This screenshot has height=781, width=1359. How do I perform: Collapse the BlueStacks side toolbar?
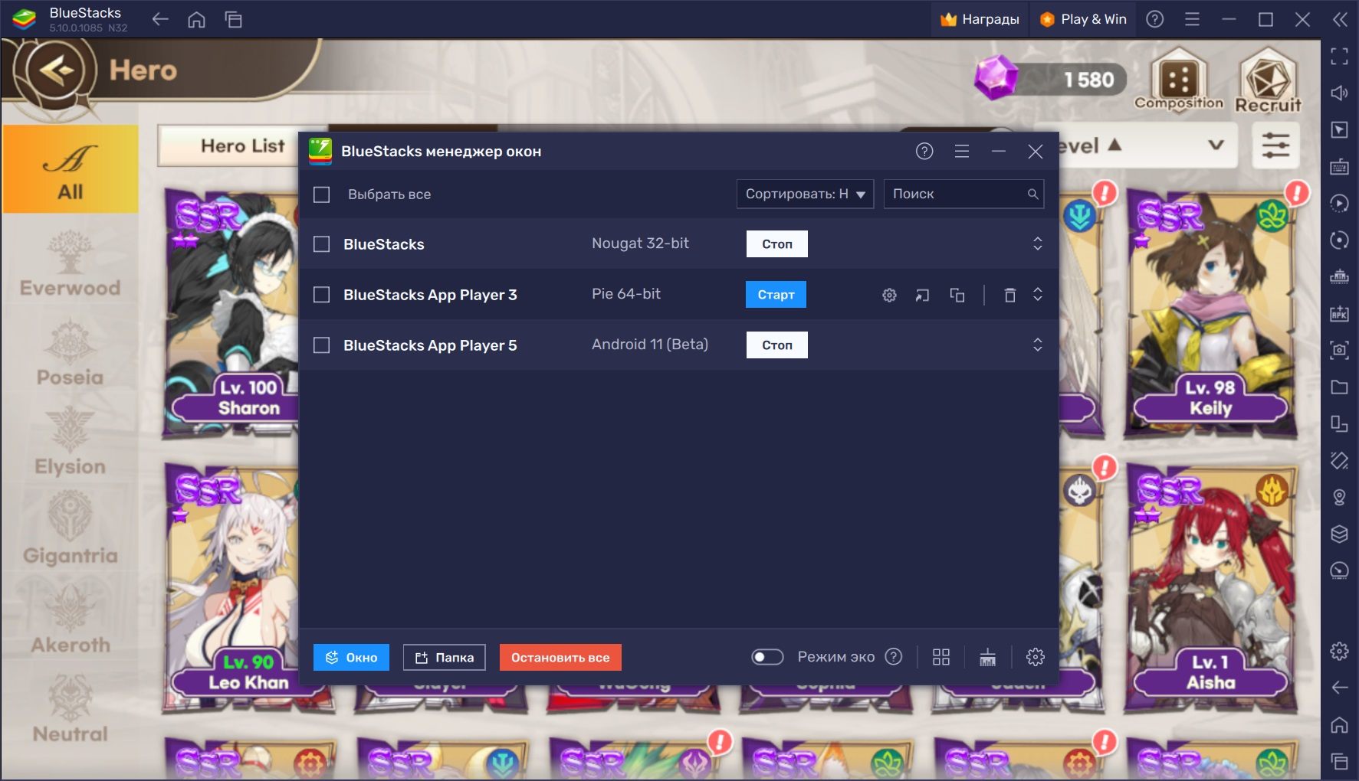click(x=1340, y=19)
